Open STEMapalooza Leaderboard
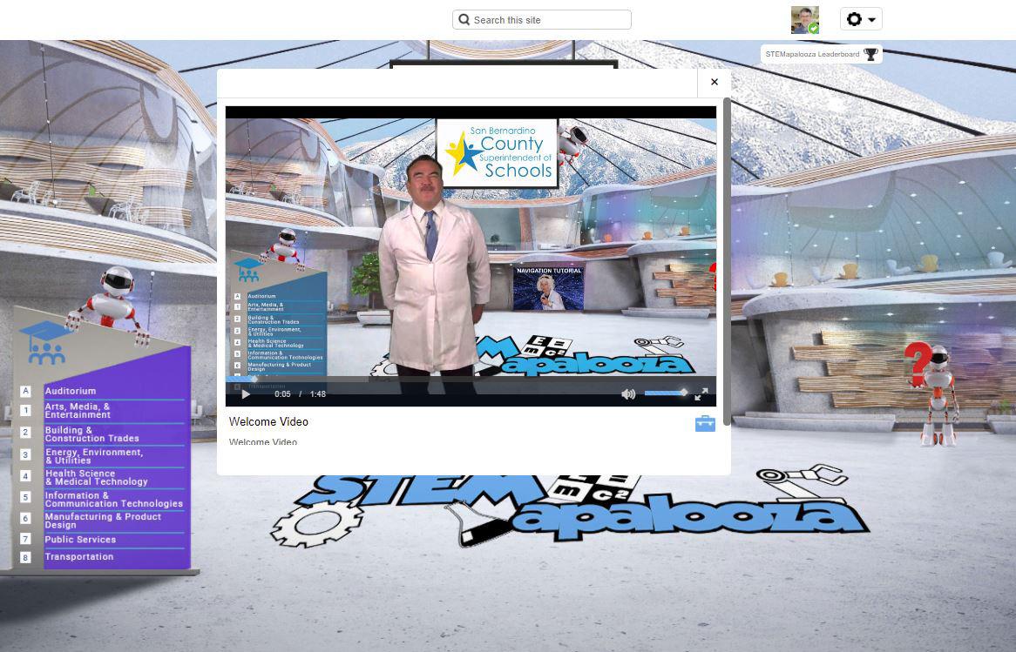Screen dimensions: 1016x652 821,54
